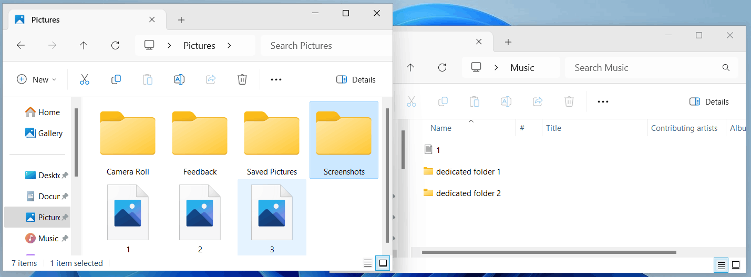
Task: Select the Saved Pictures folder
Action: coord(272,140)
